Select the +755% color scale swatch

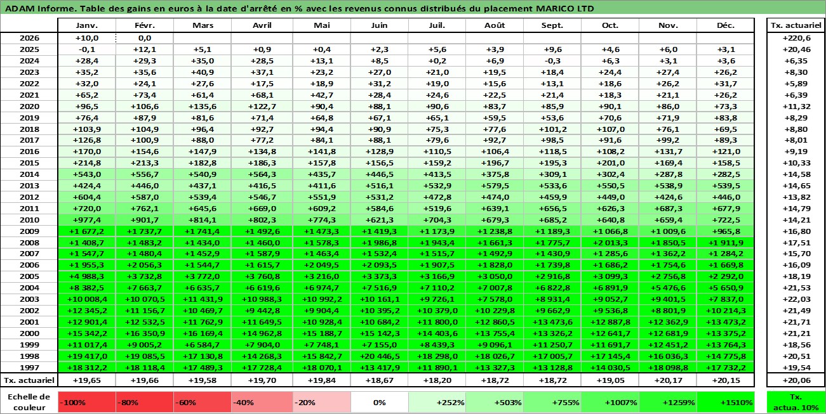click(x=552, y=402)
